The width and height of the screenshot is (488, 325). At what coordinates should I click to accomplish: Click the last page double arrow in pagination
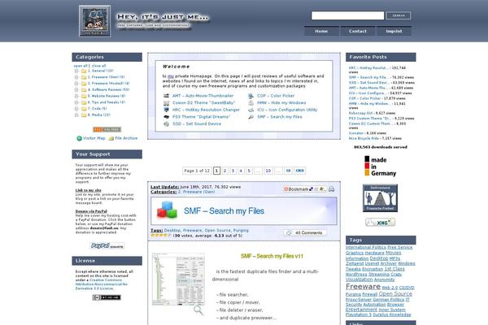point(299,171)
